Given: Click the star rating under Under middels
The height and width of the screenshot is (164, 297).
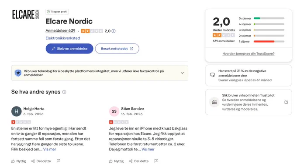Looking at the screenshot, I should point(224,35).
